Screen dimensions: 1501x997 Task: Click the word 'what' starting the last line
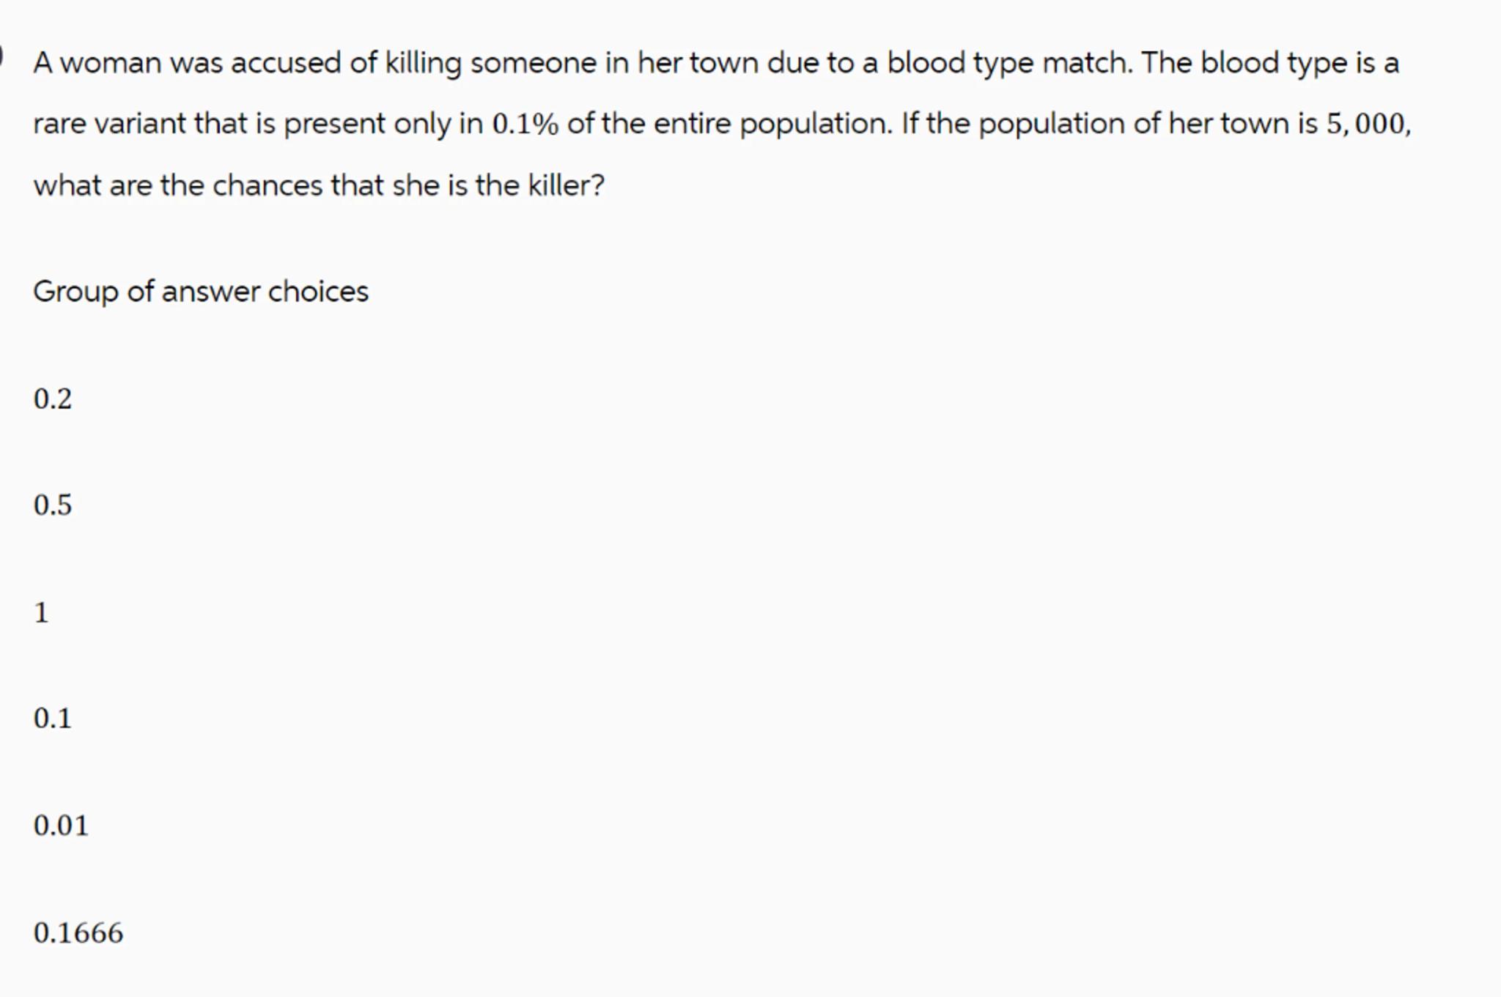coord(67,185)
